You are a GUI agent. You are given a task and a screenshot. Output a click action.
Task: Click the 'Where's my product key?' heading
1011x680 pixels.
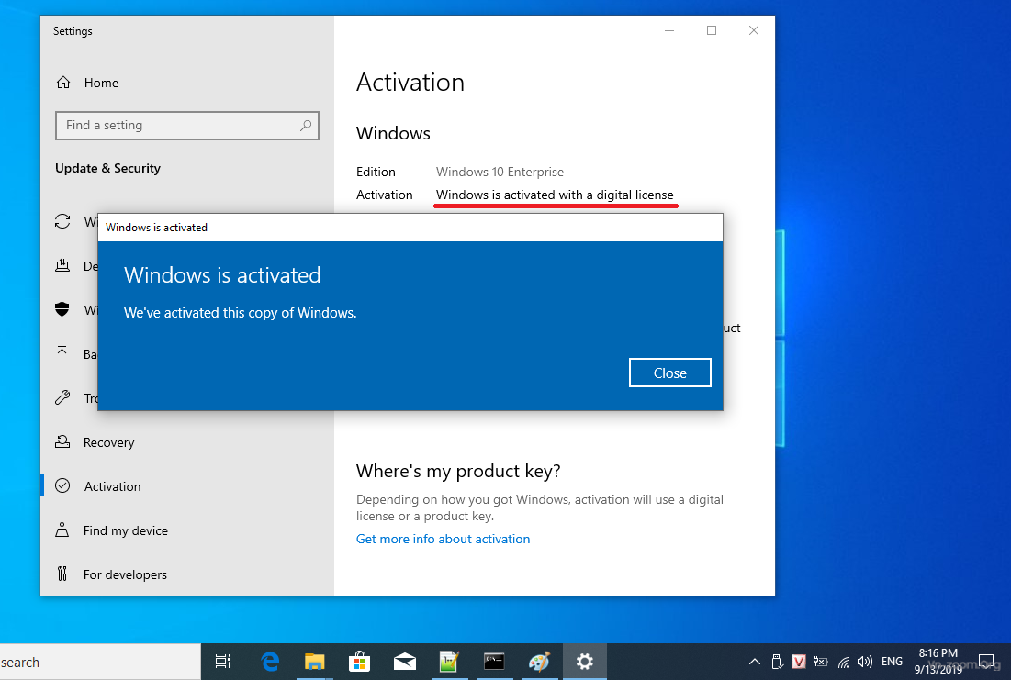point(458,471)
